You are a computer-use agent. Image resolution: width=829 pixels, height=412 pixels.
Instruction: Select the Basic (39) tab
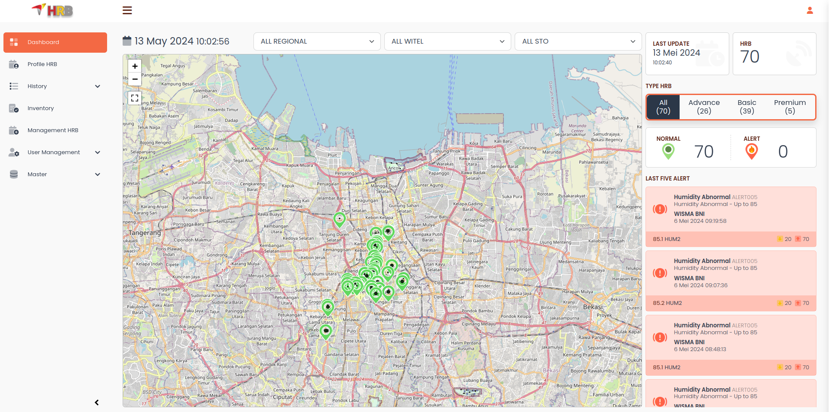tap(747, 107)
